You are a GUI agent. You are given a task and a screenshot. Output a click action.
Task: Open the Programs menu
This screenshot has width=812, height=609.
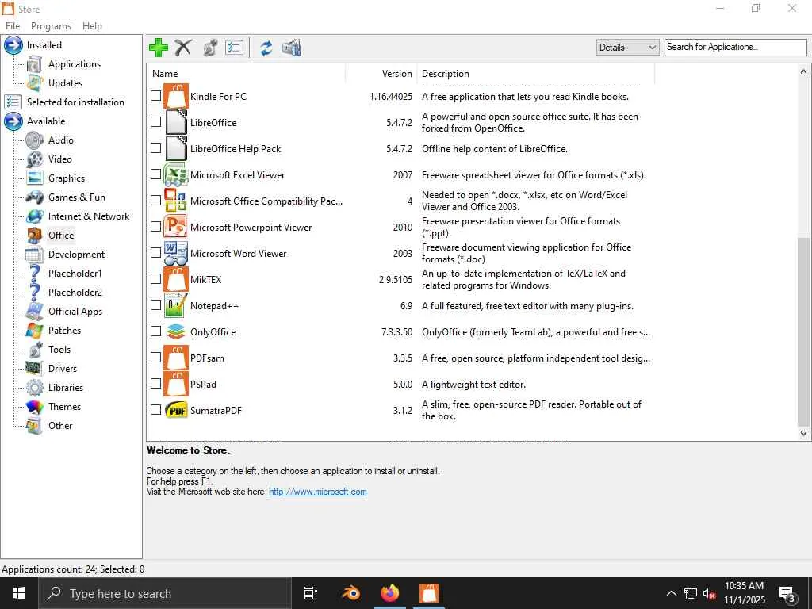pos(51,26)
